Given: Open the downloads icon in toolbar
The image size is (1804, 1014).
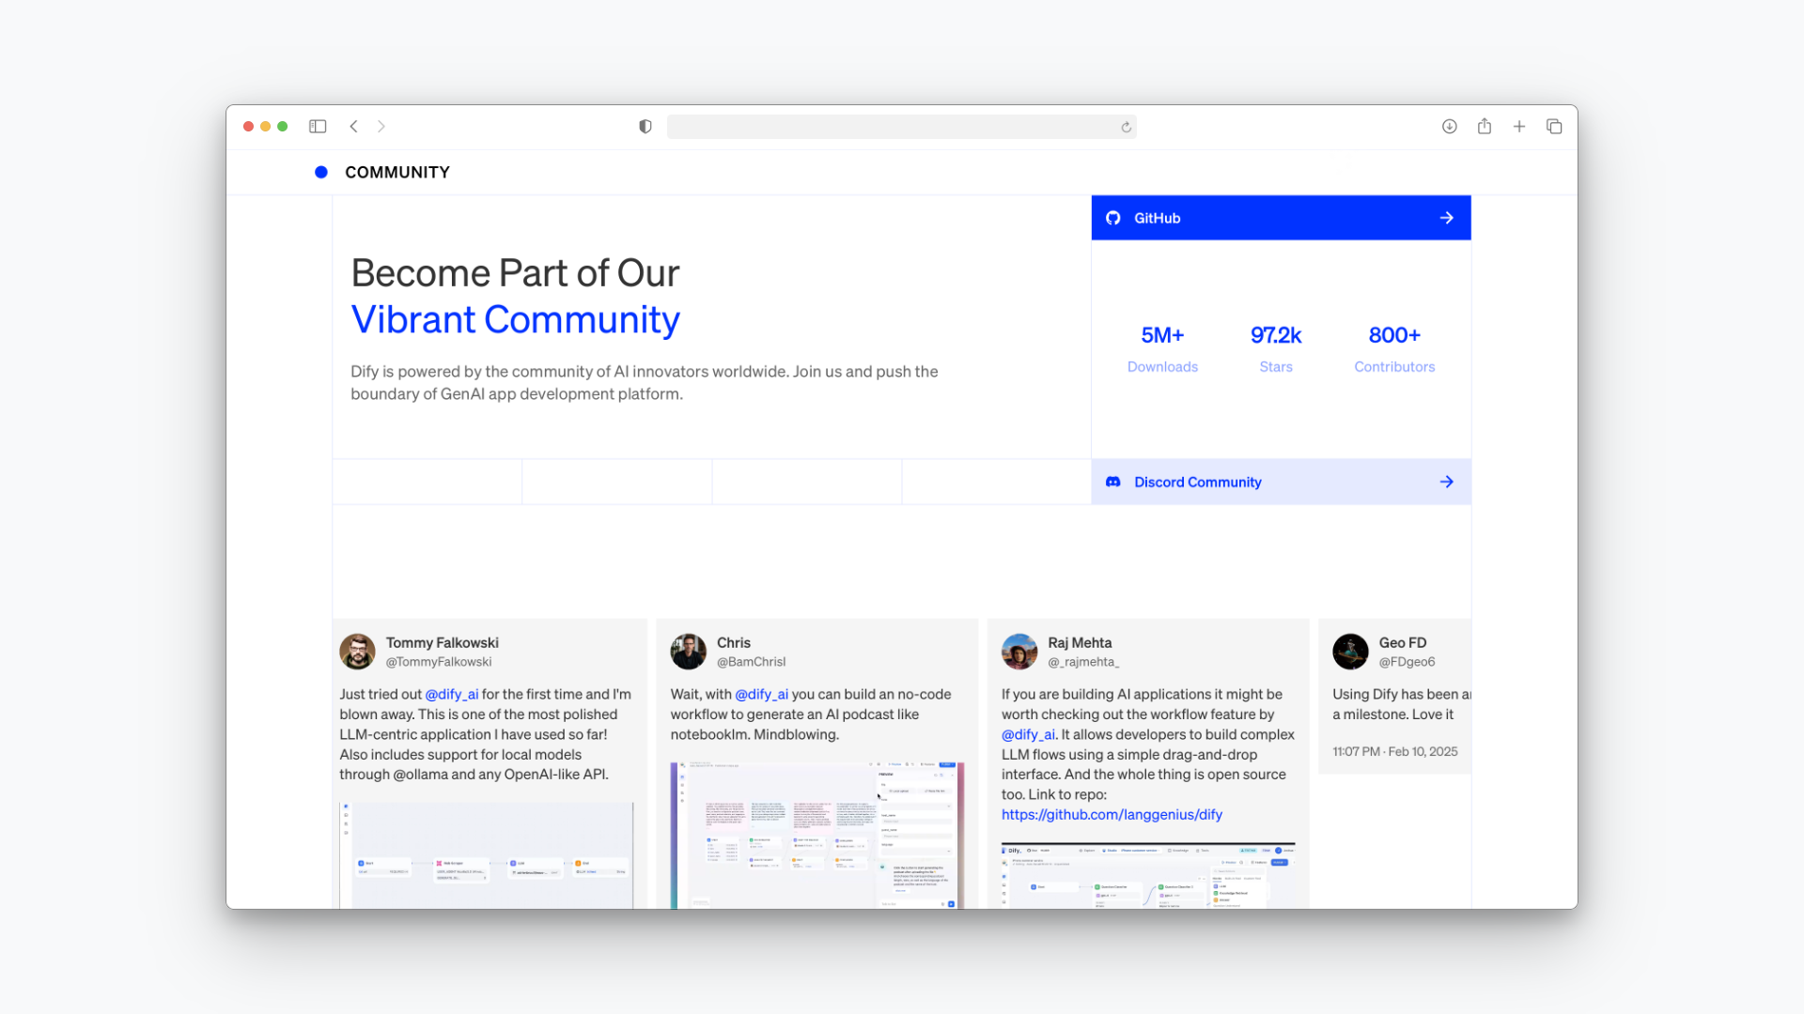Looking at the screenshot, I should pos(1450,127).
